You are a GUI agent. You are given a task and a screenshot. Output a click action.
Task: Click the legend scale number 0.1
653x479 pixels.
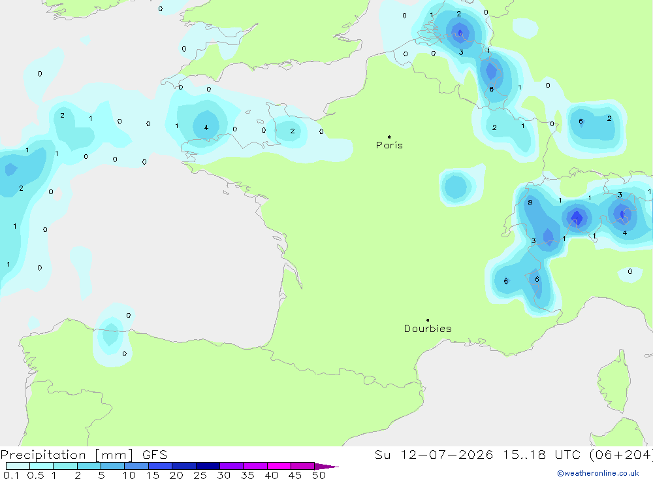[x=11, y=475]
